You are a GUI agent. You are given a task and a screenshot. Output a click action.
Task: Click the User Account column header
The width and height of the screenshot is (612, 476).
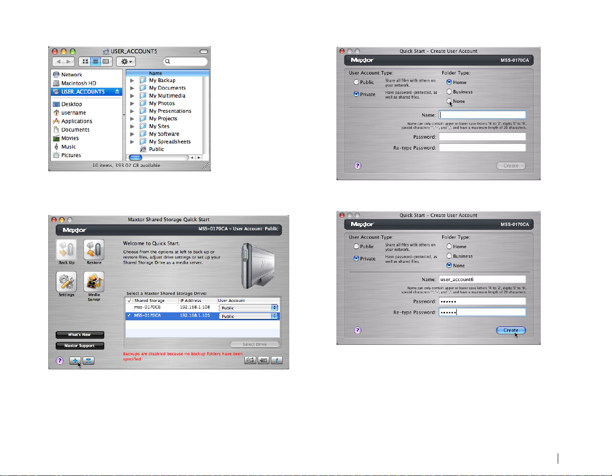click(x=248, y=301)
